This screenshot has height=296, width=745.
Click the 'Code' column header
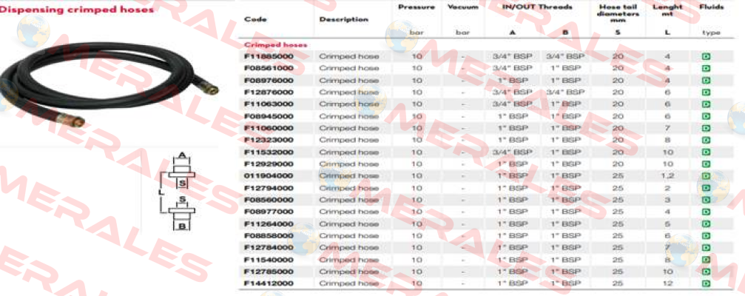255,19
